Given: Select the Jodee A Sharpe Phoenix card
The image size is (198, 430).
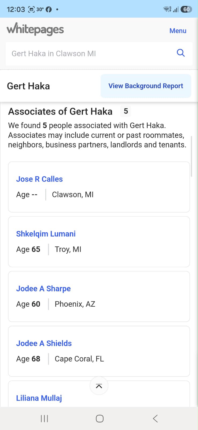Looking at the screenshot, I should 99,296.
